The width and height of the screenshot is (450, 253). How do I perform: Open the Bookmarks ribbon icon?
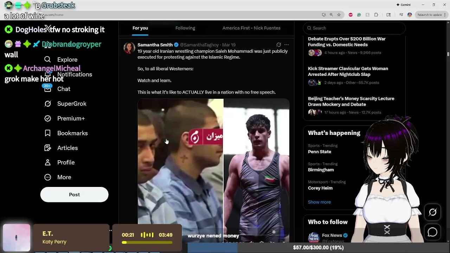[47, 133]
